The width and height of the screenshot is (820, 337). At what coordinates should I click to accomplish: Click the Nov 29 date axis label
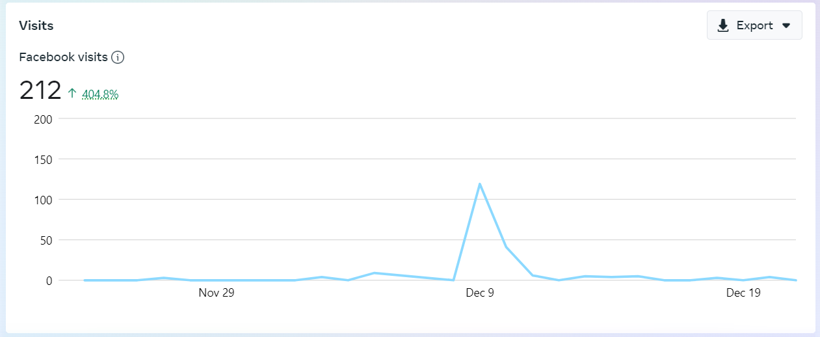(217, 293)
